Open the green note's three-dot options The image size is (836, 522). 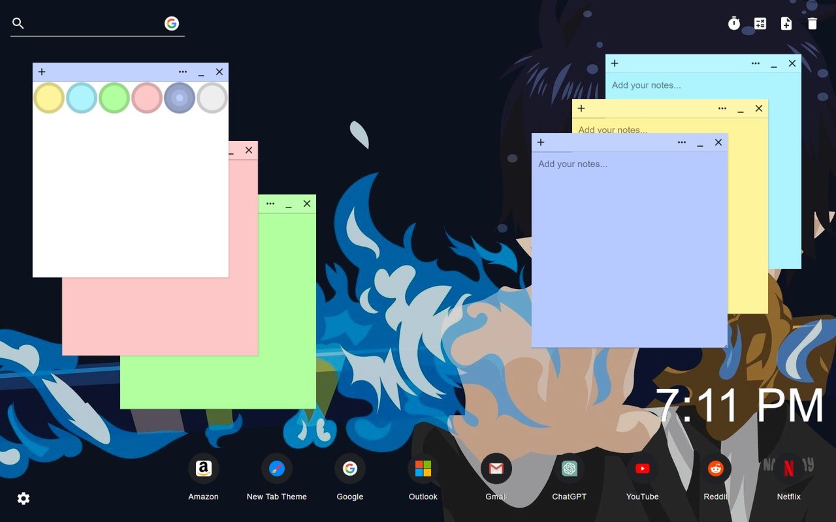[x=270, y=204]
